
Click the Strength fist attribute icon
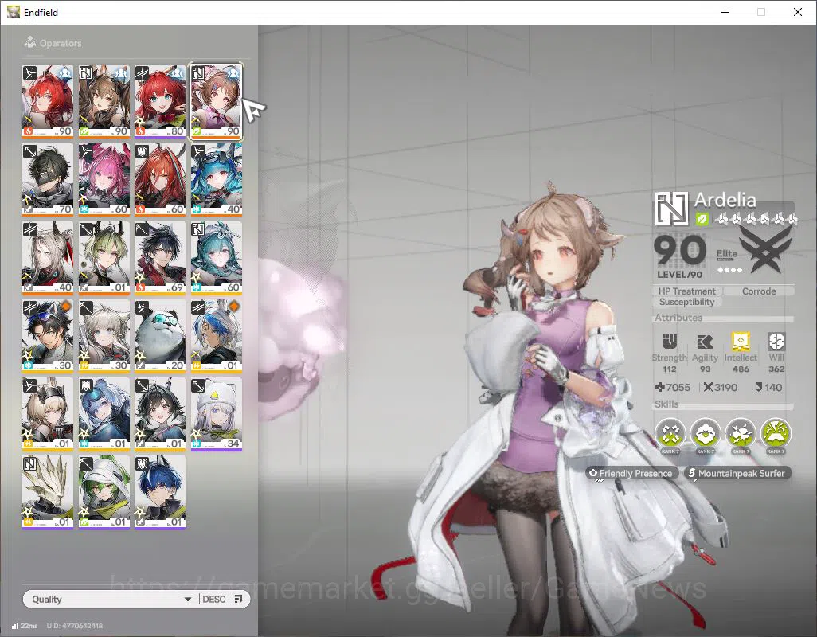pos(670,342)
